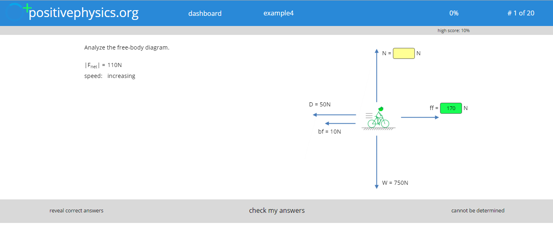Click the cyclist figure in the diagram
This screenshot has width=553, height=227.
click(x=378, y=117)
